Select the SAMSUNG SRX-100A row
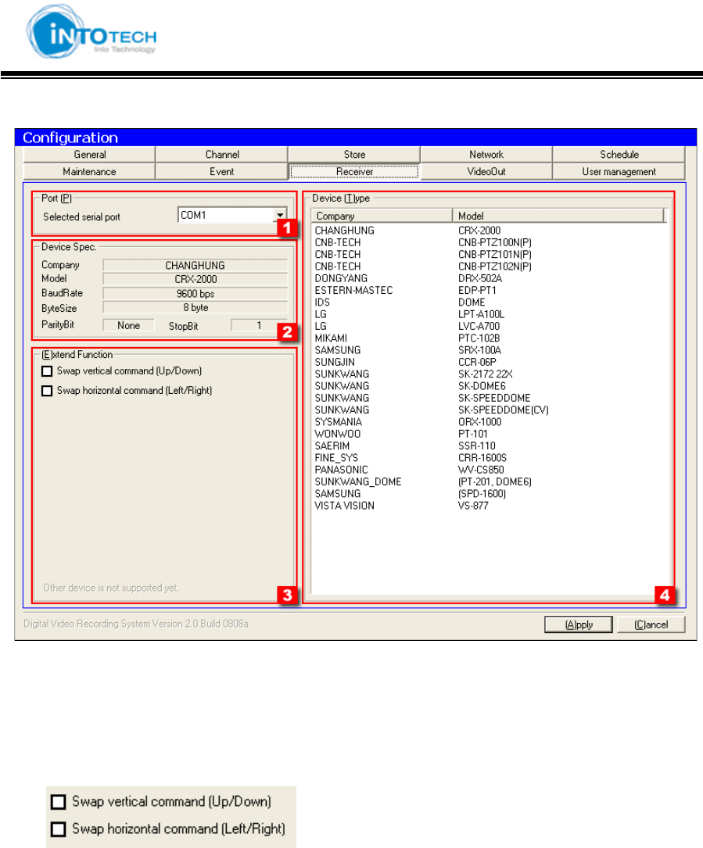Viewport: 703px width, 848px height. [x=490, y=350]
